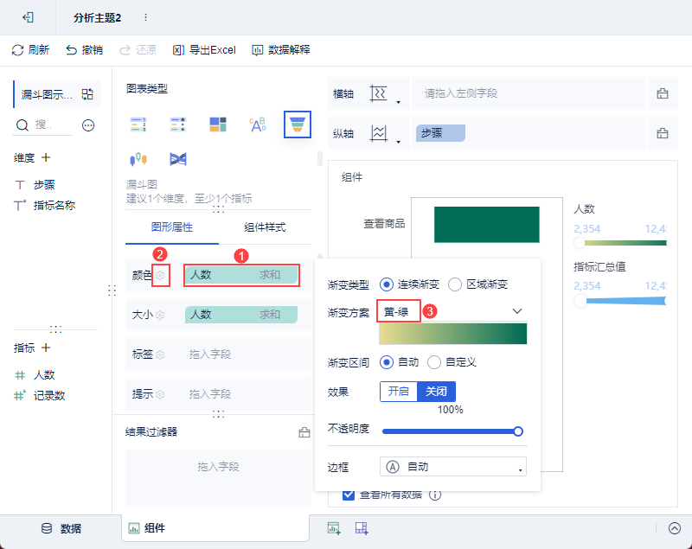Click the color settings gear icon
This screenshot has width=692, height=549.
point(160,275)
